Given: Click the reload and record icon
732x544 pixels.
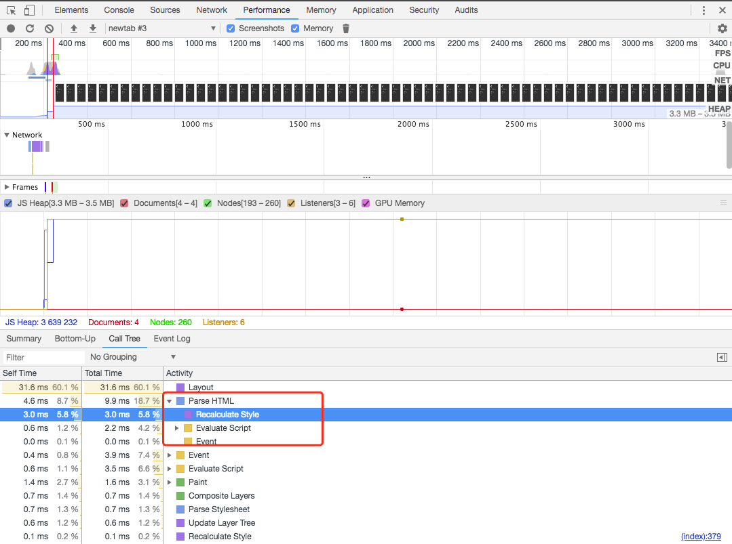Looking at the screenshot, I should click(30, 28).
